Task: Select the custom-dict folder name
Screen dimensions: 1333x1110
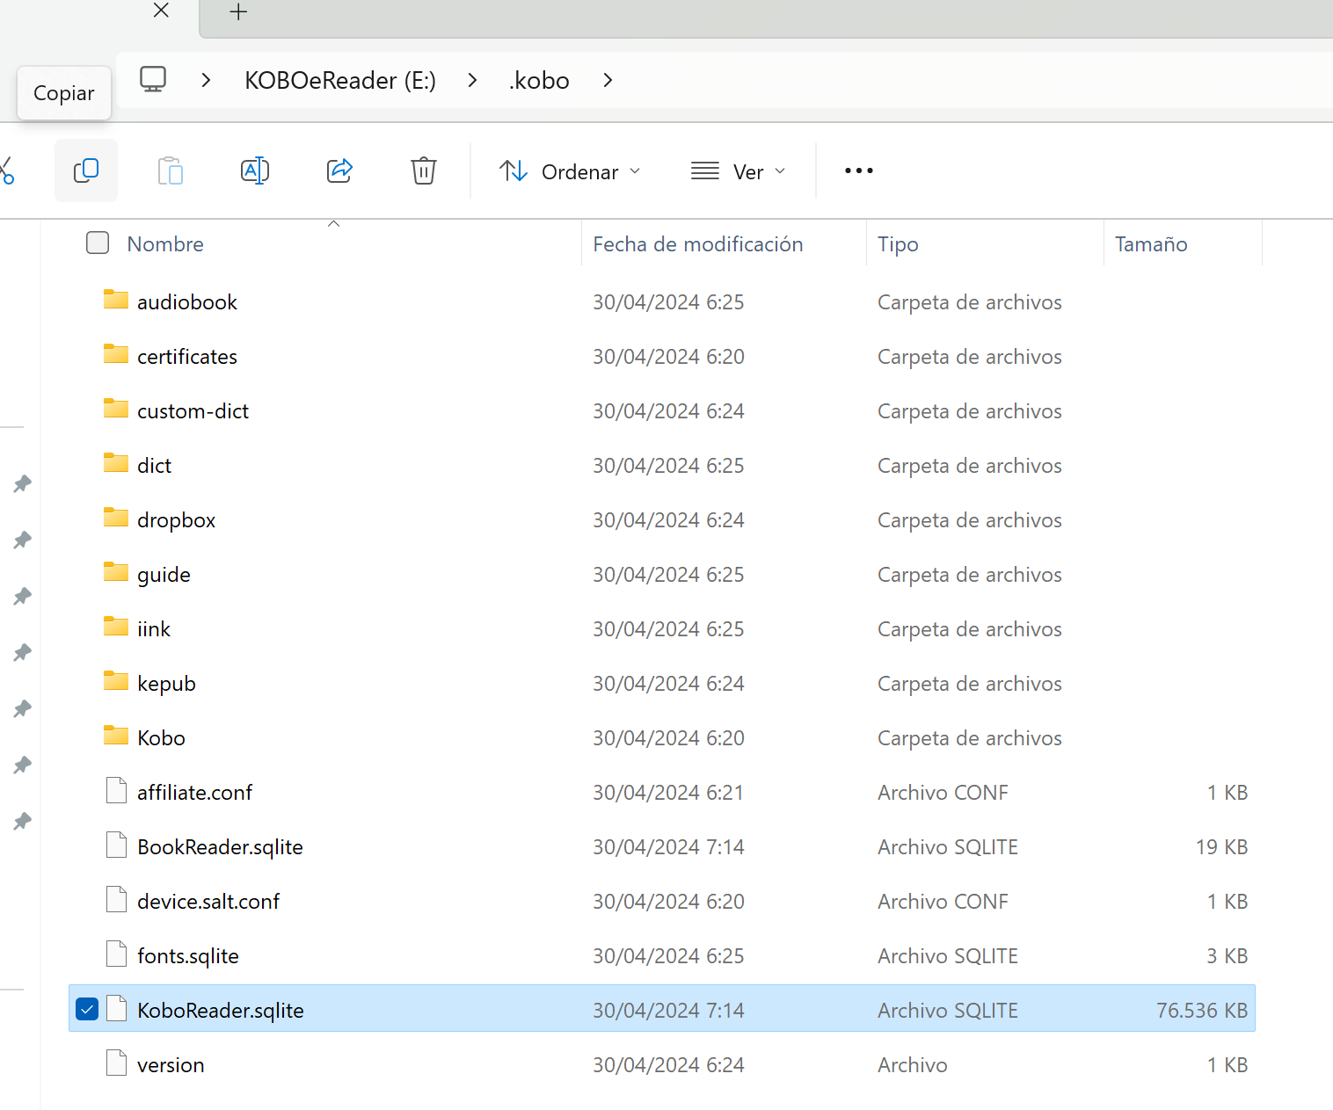Action: 193,410
